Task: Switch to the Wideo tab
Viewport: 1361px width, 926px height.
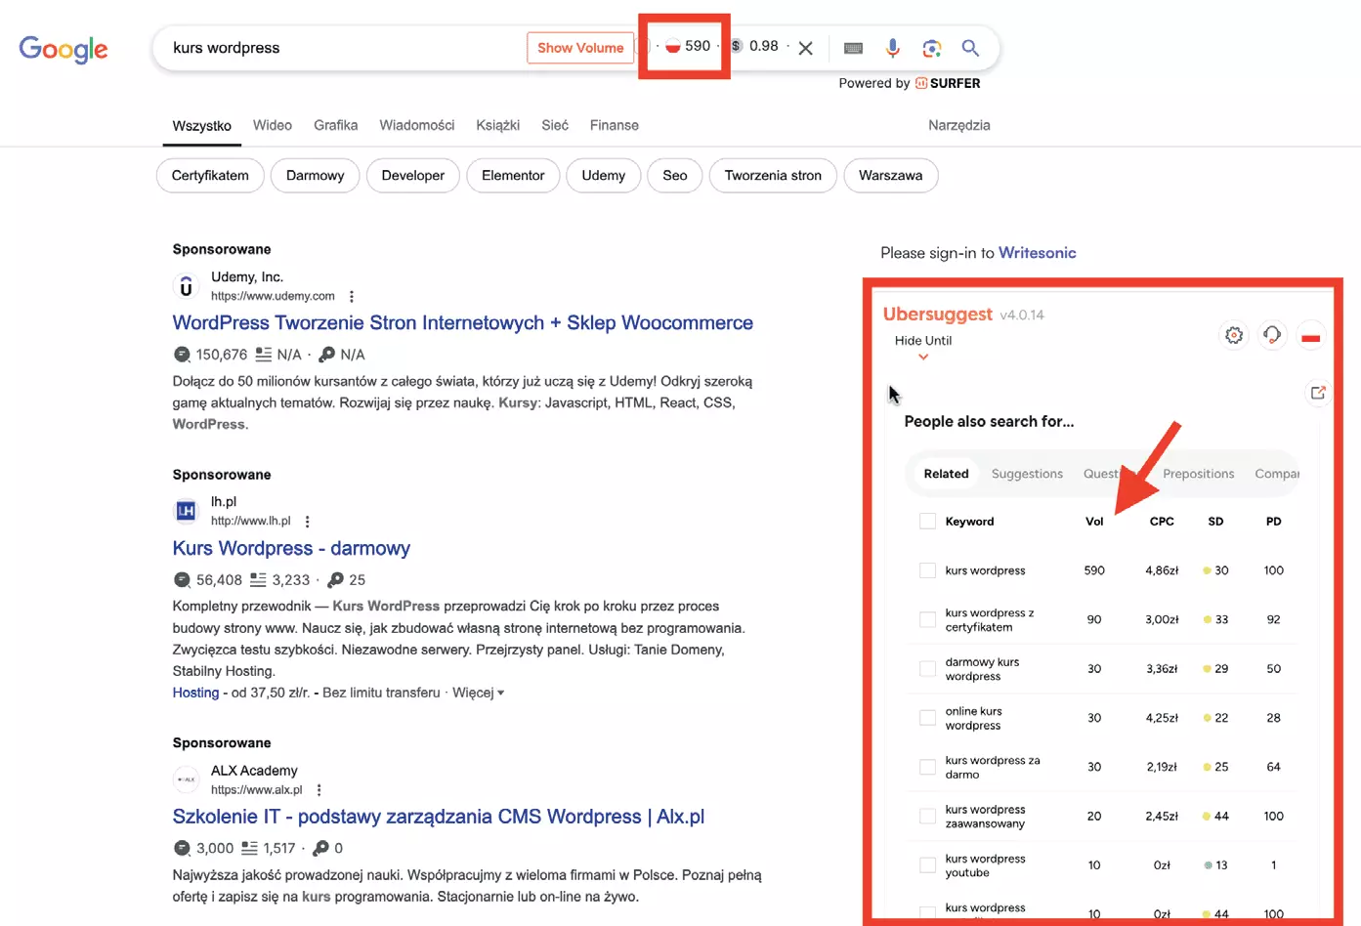Action: pos(273,125)
